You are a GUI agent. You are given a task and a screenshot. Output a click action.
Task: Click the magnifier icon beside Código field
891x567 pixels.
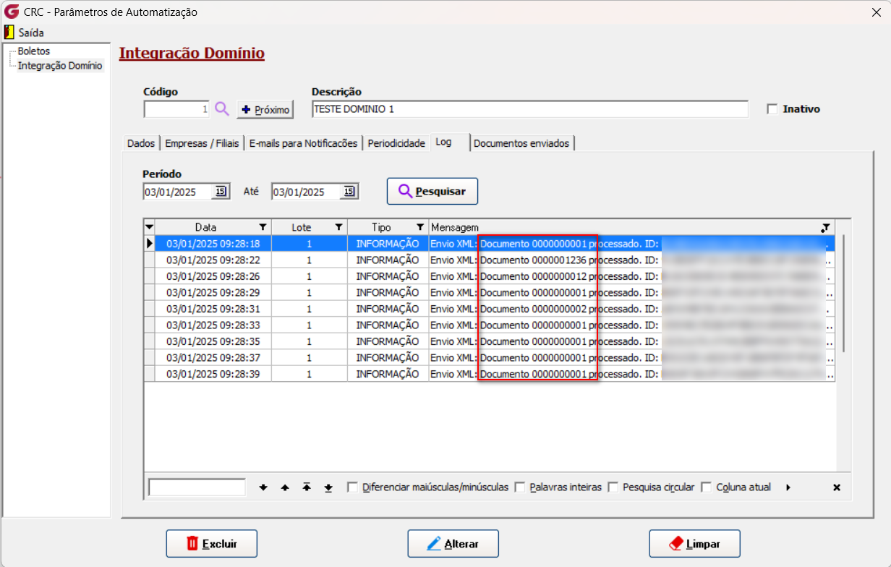[x=222, y=109]
